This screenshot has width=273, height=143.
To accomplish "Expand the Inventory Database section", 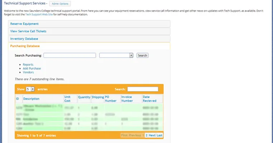I will [24, 39].
